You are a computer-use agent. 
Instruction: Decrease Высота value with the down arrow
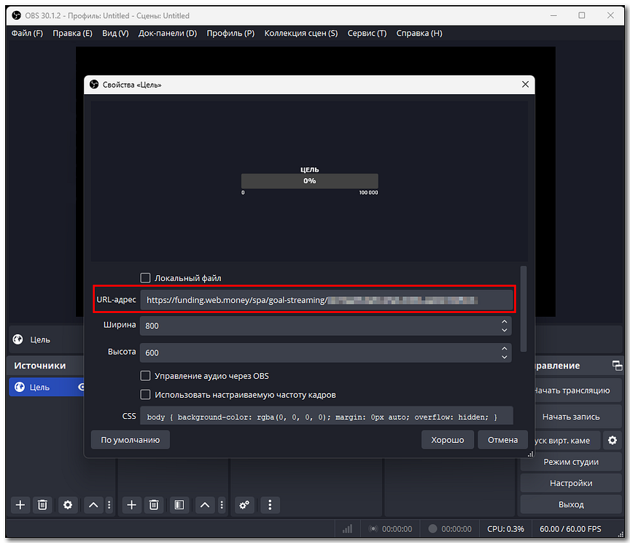pos(504,357)
